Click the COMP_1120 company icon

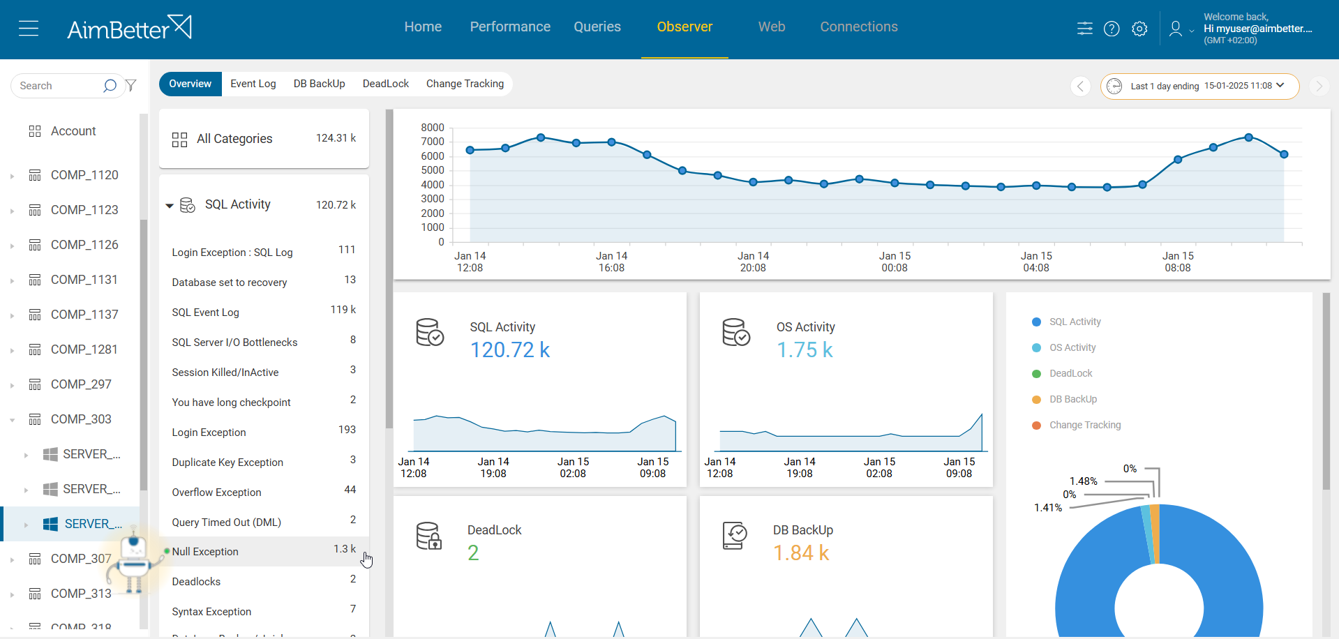coord(35,175)
